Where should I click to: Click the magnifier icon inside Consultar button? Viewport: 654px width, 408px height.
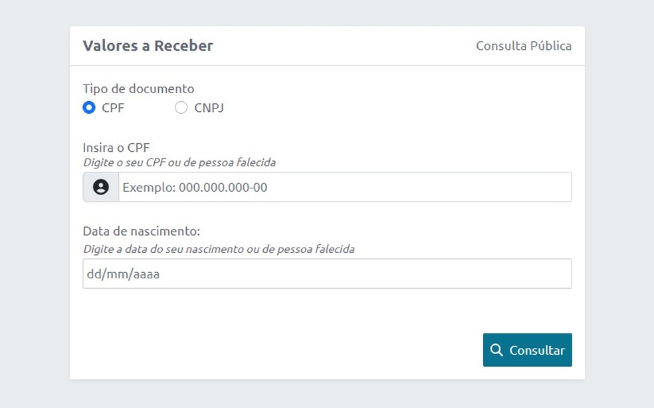pyautogui.click(x=496, y=349)
